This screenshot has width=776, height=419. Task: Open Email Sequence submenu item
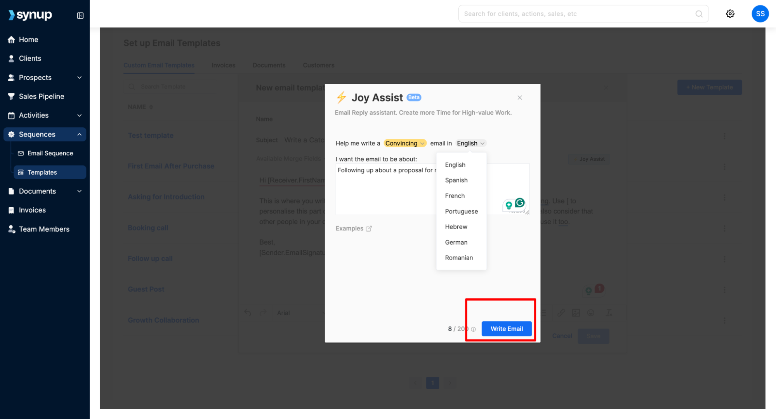coord(50,153)
